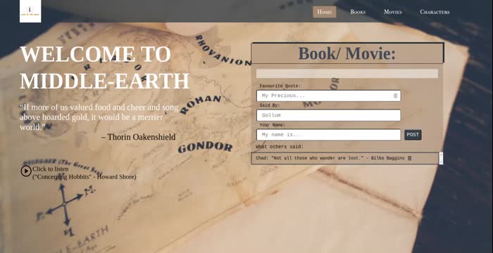Focus the Your Name input field
Viewport: 493px width, 253px height.
click(328, 135)
